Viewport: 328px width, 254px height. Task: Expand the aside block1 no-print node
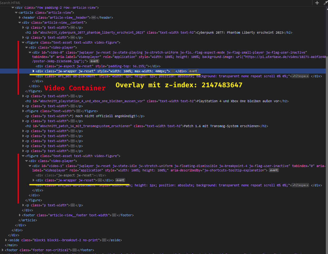pos(6,240)
